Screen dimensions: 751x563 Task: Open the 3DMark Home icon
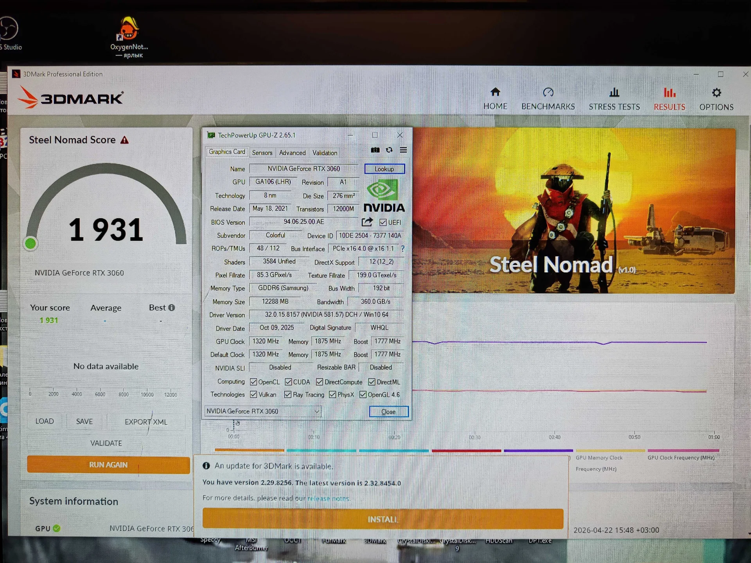coord(495,92)
